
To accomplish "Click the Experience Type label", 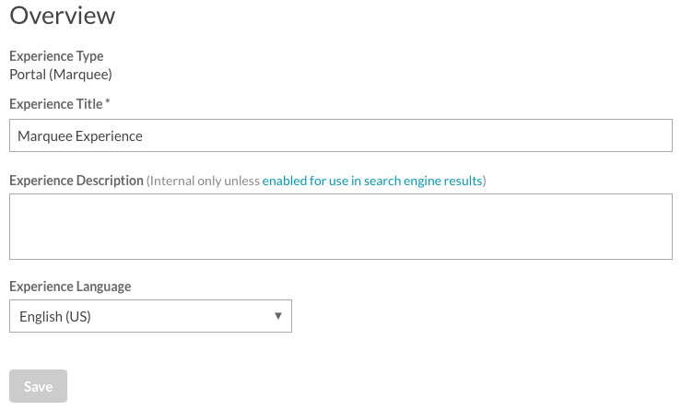I will (56, 56).
